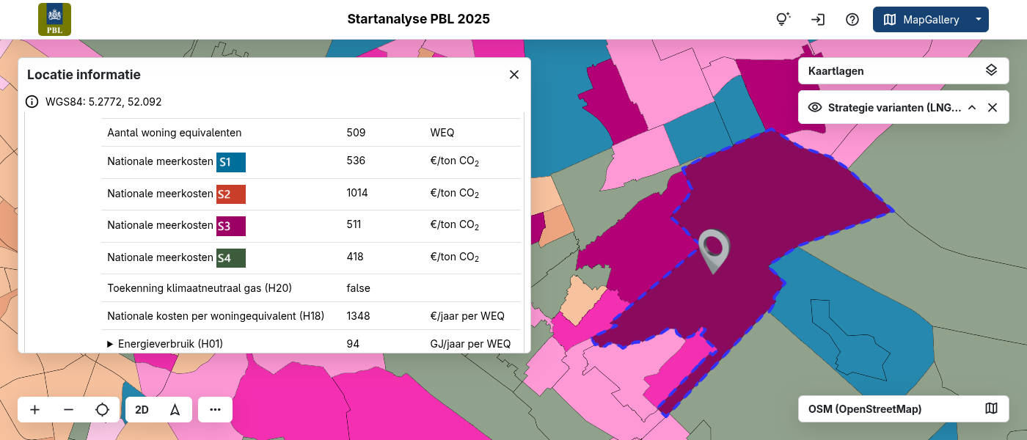Click the compass north arrow icon
Image resolution: width=1027 pixels, height=440 pixels.
click(x=175, y=410)
